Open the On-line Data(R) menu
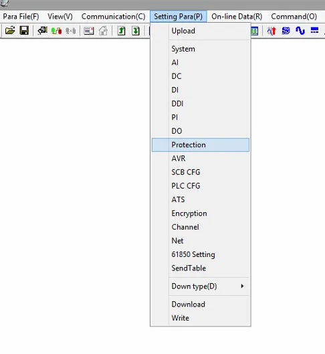This screenshot has height=354, width=325. 237,17
